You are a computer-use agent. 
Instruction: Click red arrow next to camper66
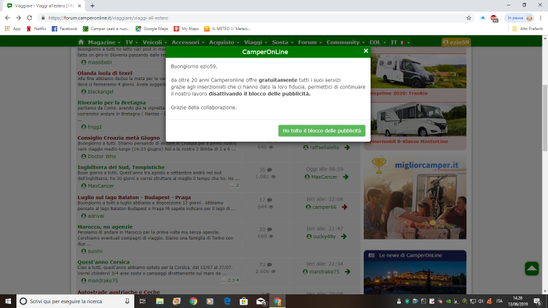345,207
